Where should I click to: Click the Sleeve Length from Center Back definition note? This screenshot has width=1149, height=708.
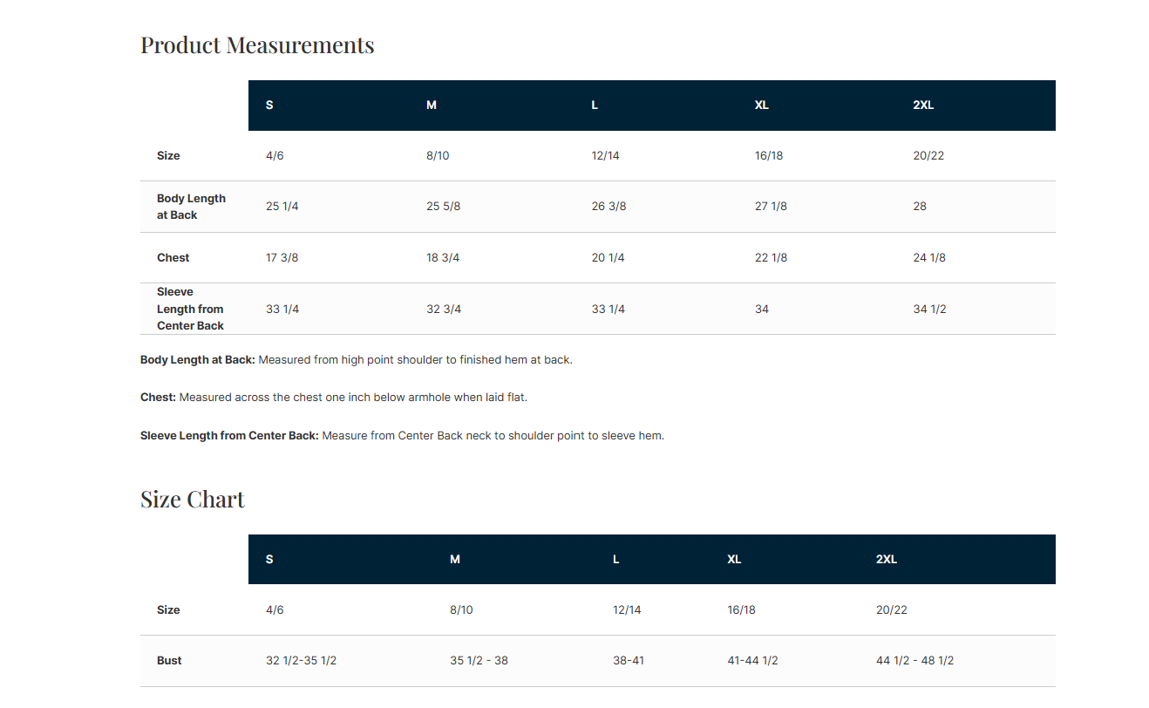coord(402,435)
